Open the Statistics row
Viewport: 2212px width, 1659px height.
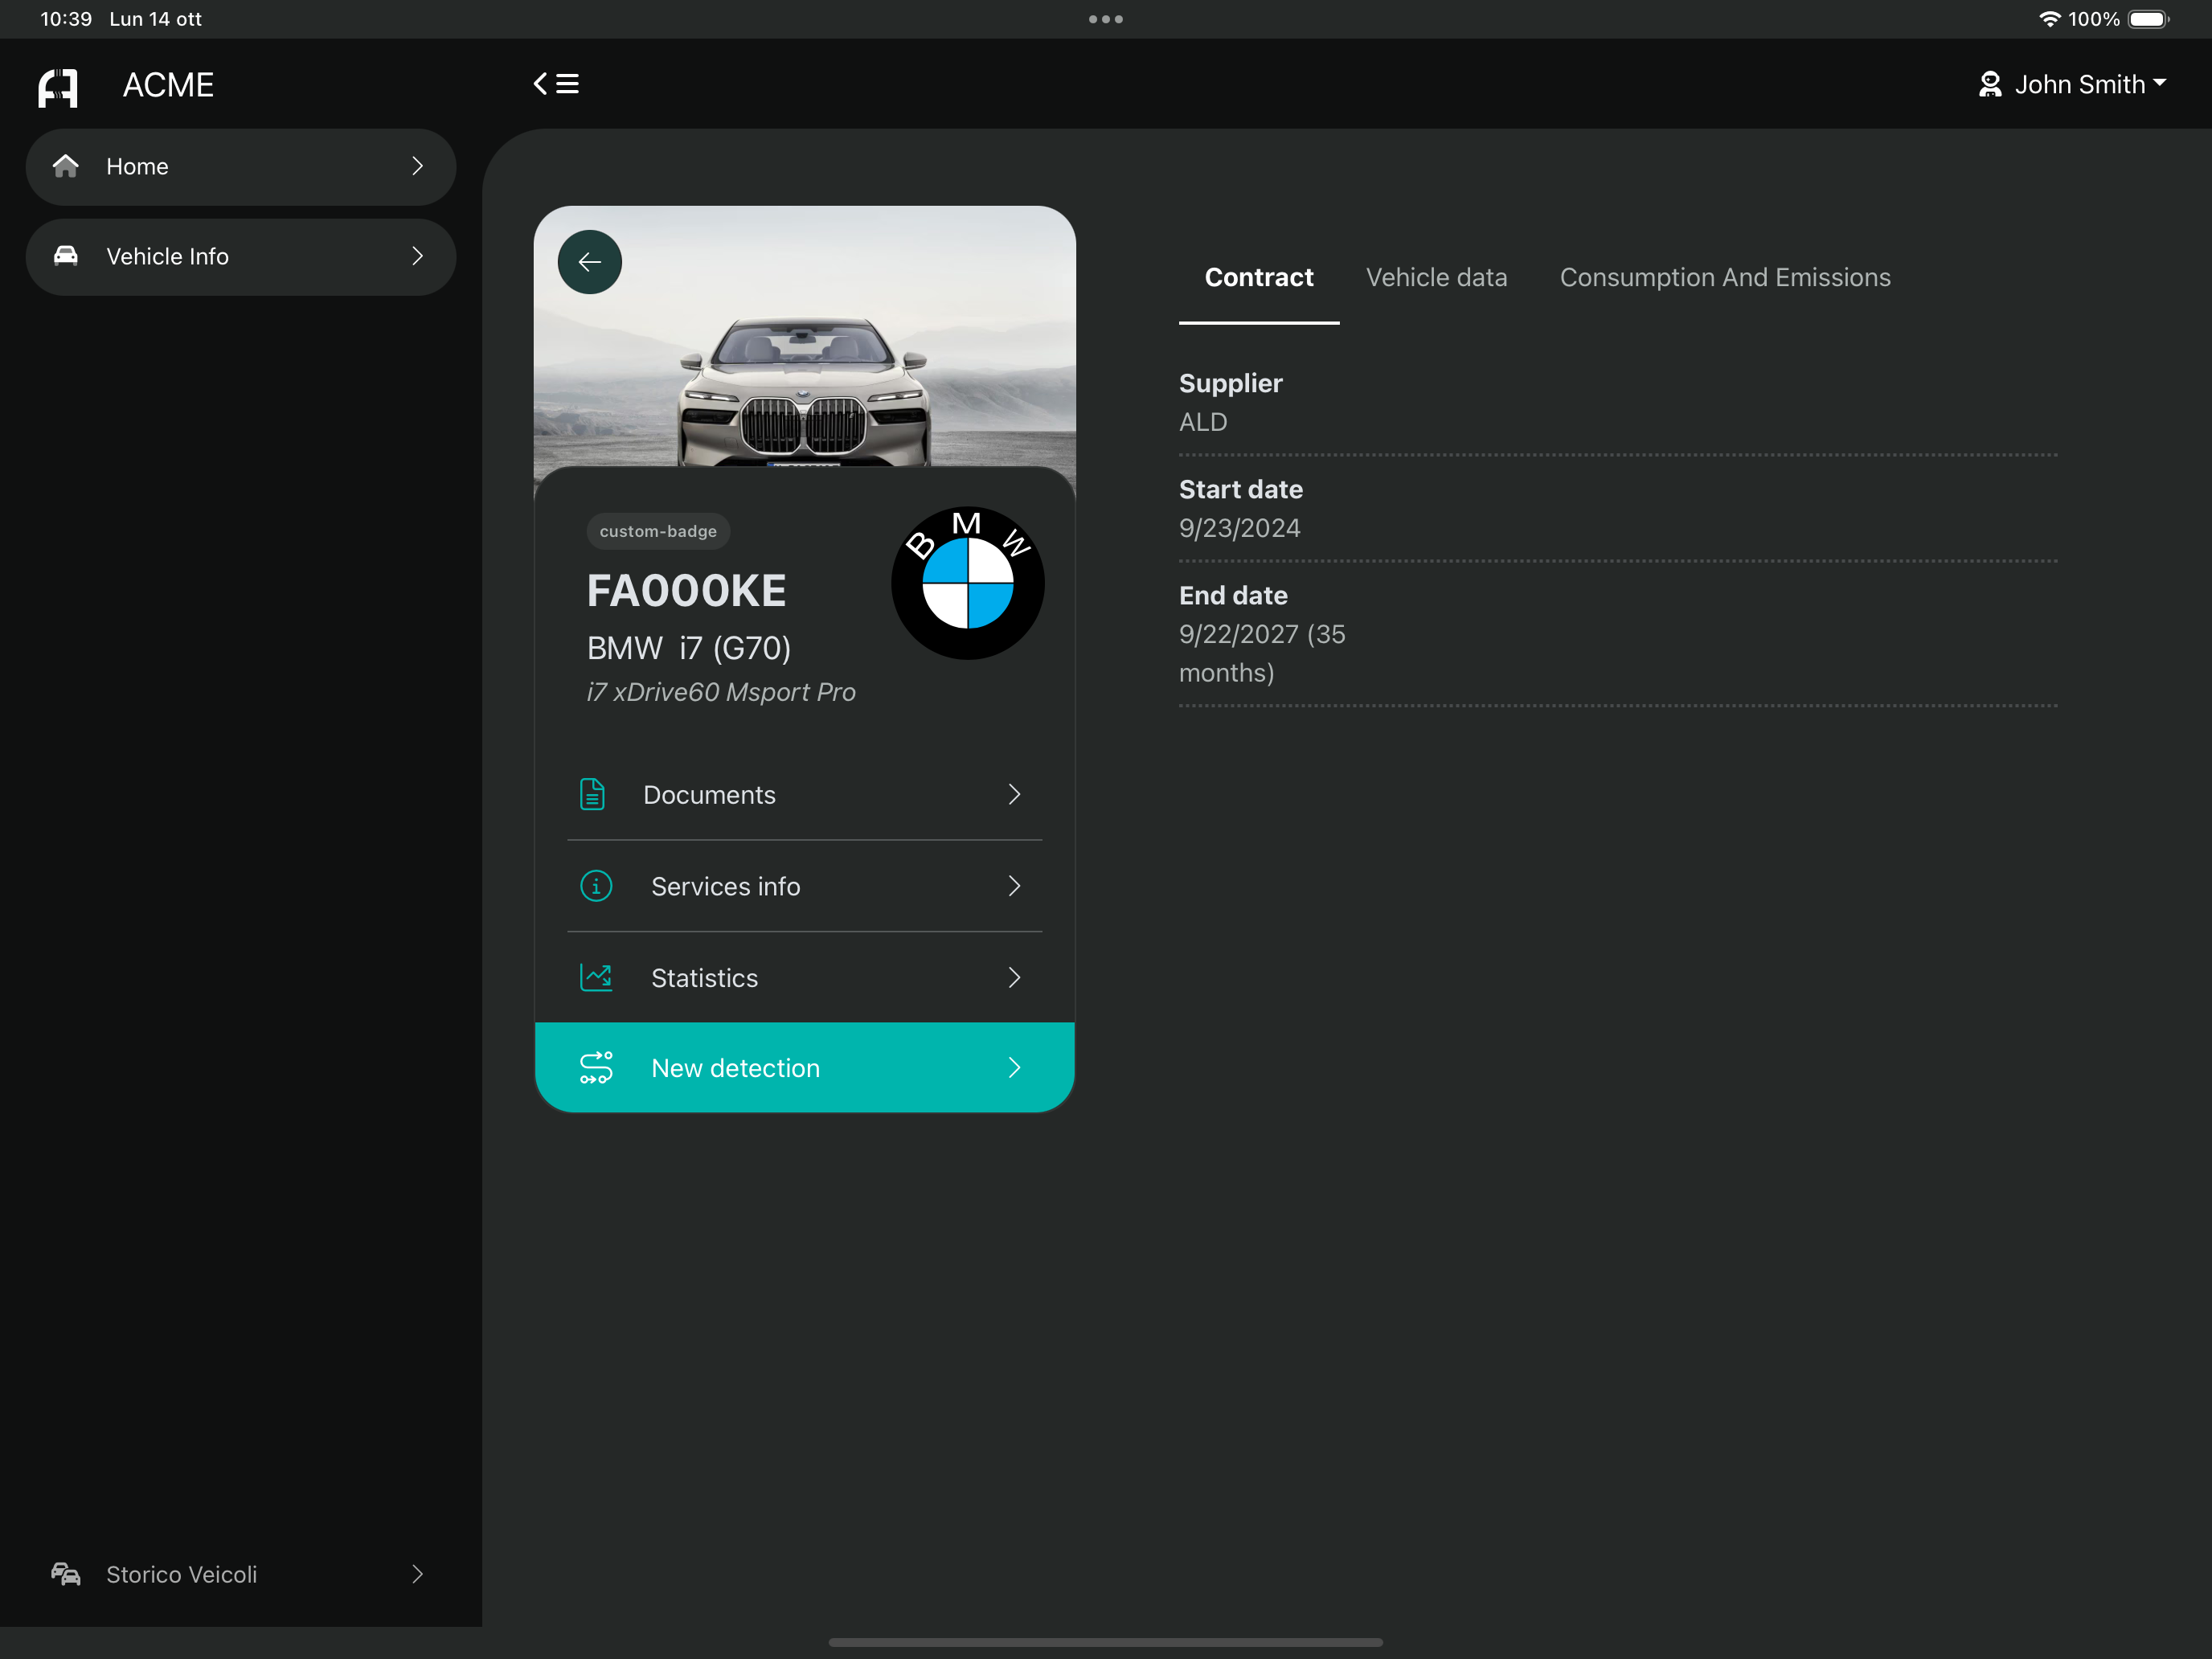click(805, 977)
